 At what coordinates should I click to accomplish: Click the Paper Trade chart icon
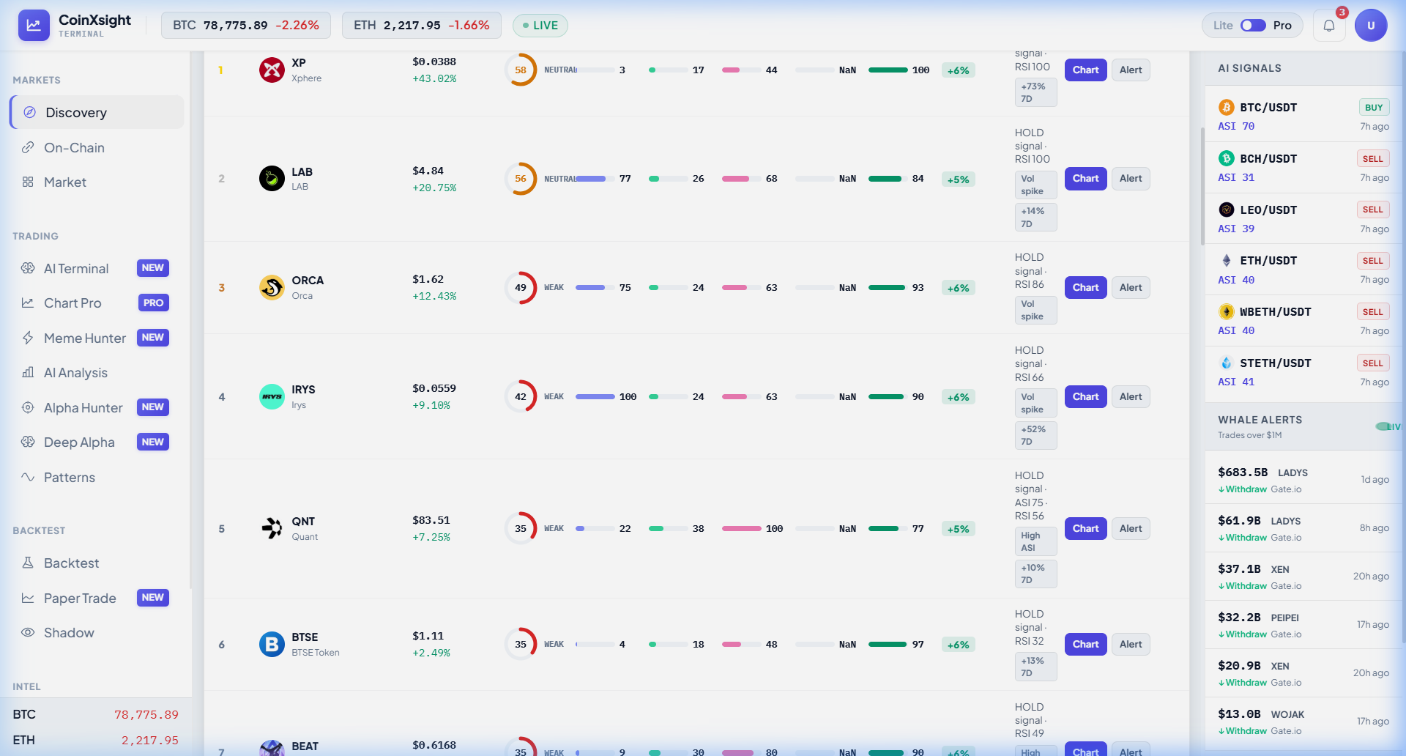28,598
